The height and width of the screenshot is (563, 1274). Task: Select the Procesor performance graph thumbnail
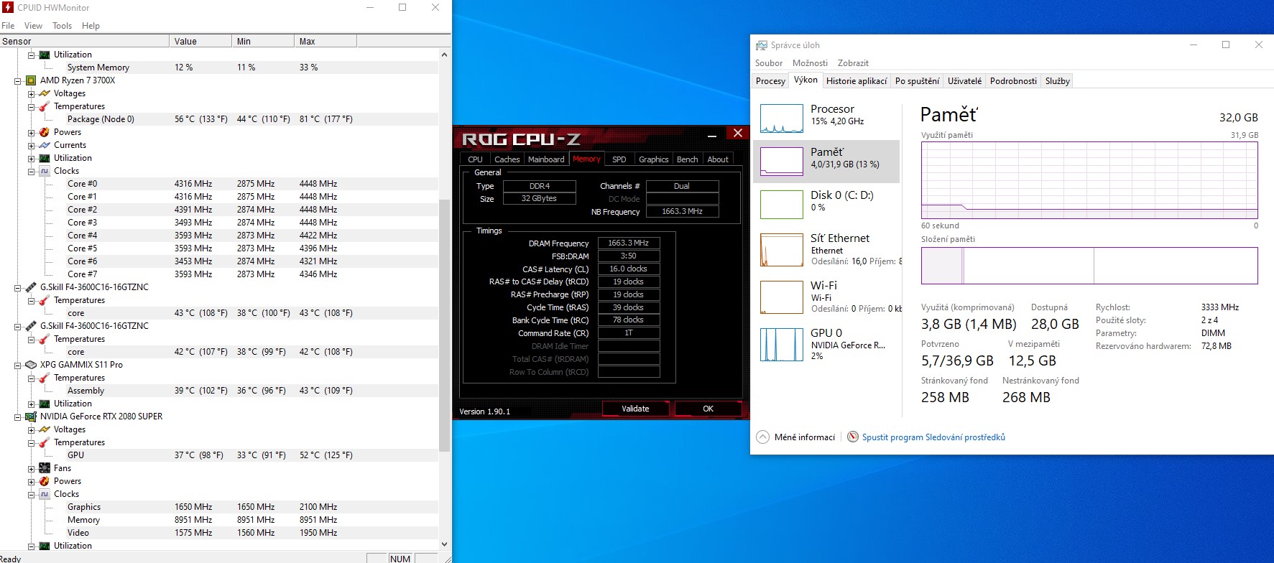coord(782,118)
